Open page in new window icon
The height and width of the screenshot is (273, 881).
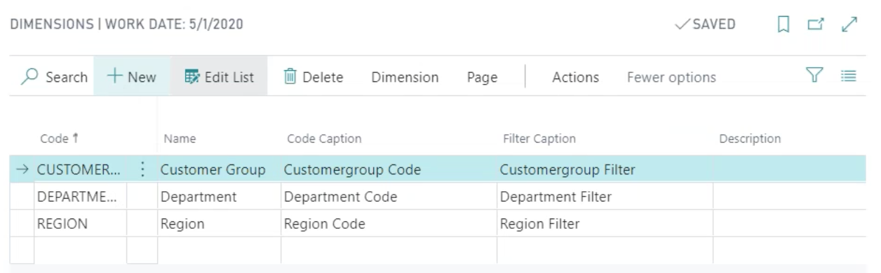(815, 24)
